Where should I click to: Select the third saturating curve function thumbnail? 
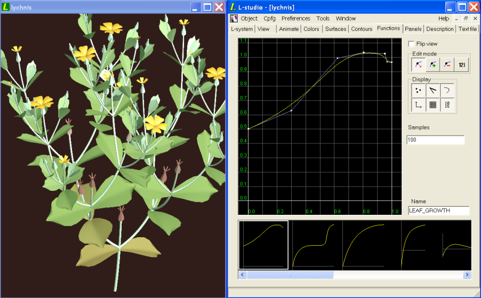tap(364, 245)
